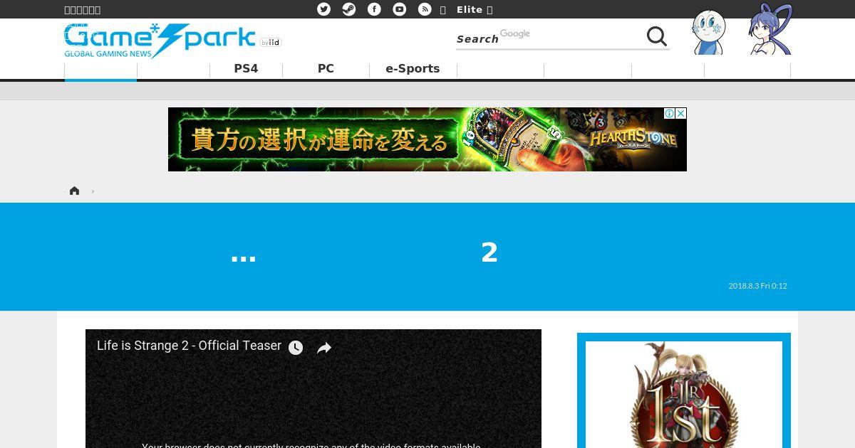
Task: Click the white snowflake mascot character
Action: tap(709, 33)
